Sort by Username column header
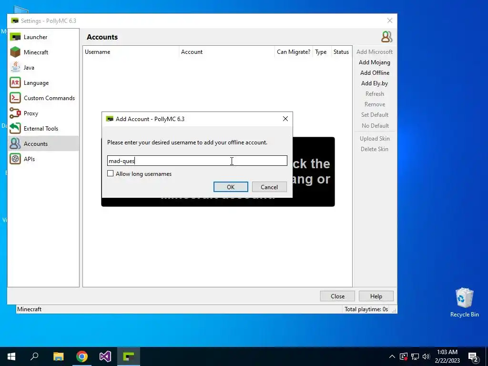The width and height of the screenshot is (488, 366). click(131, 52)
